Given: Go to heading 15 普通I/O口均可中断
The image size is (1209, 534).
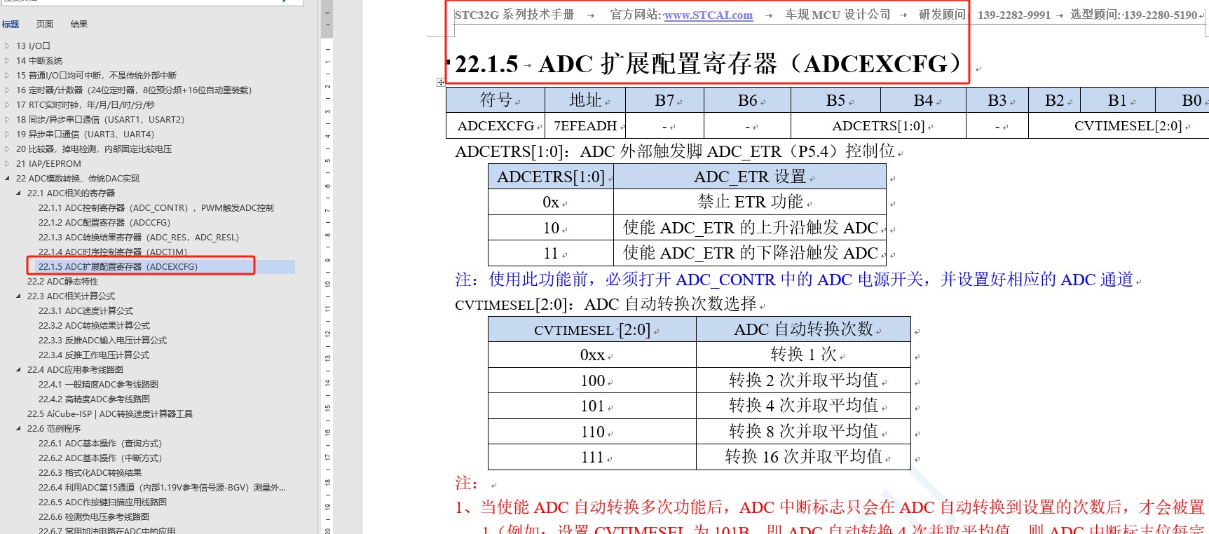Looking at the screenshot, I should [x=97, y=76].
